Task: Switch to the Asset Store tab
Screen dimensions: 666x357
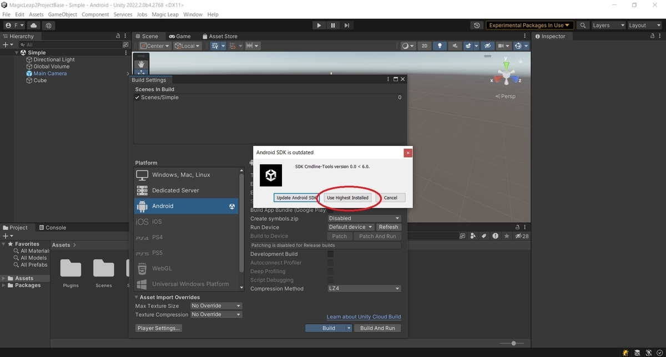Action: click(x=219, y=36)
